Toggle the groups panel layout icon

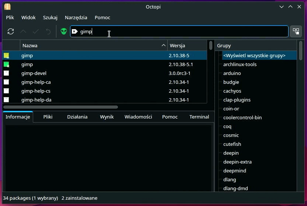coord(296,31)
